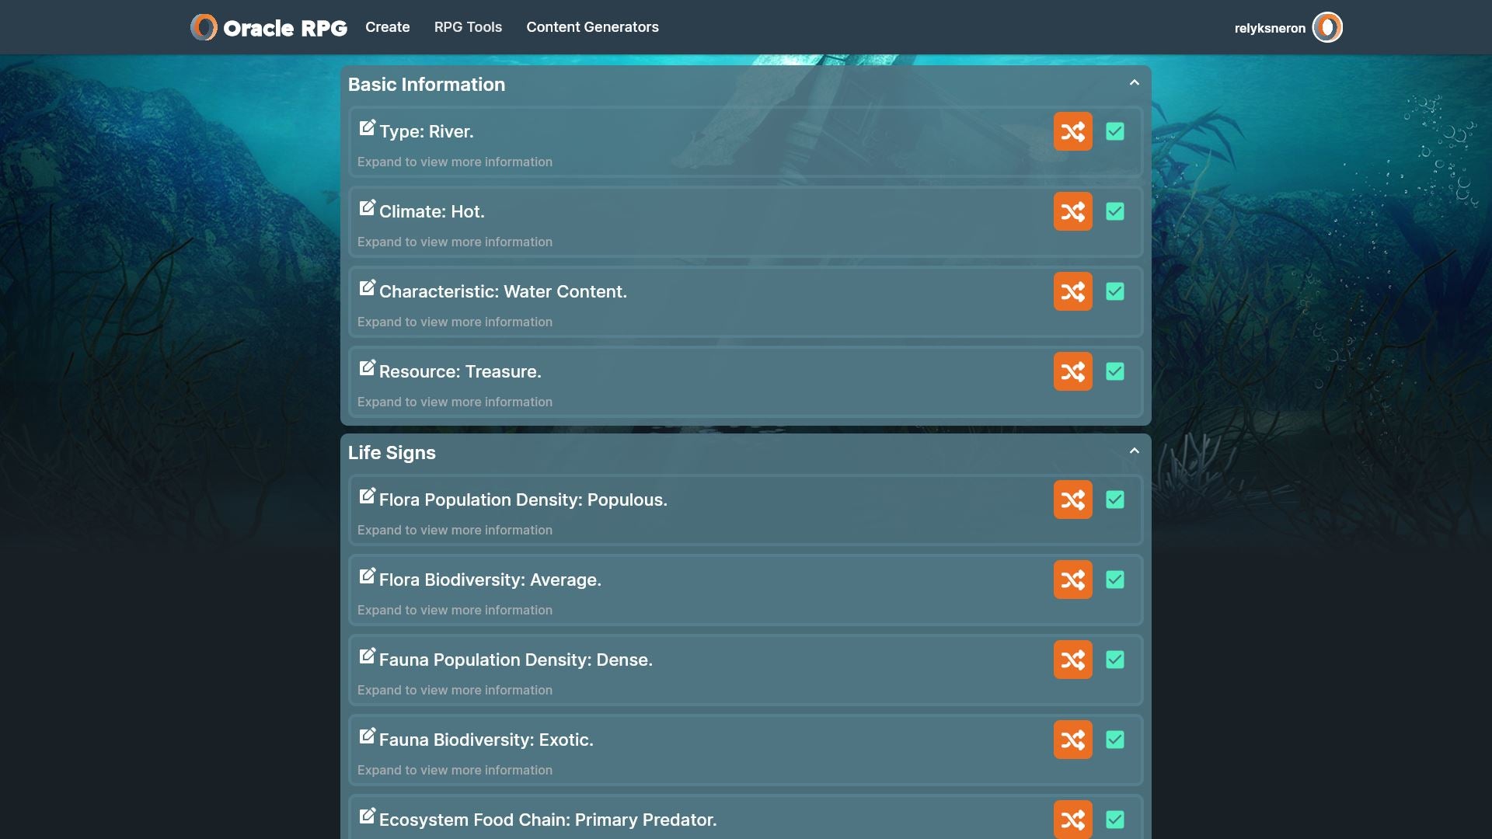Shuffle the Climate: Hot value
This screenshot has height=839, width=1492.
click(x=1072, y=211)
